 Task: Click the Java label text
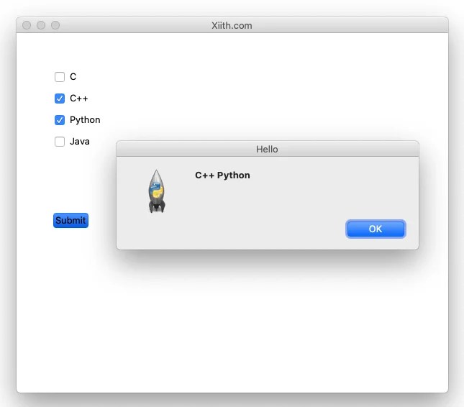point(80,142)
